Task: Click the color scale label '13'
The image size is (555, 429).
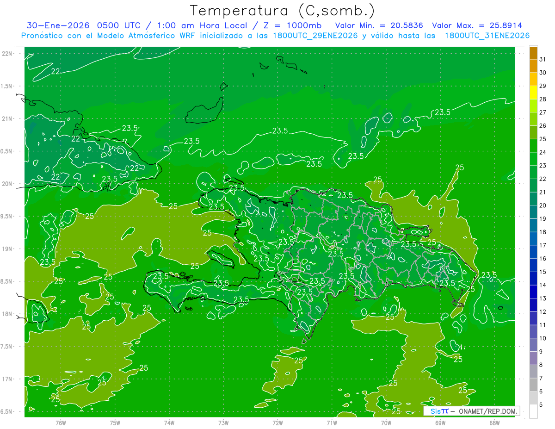Action: [x=543, y=298]
